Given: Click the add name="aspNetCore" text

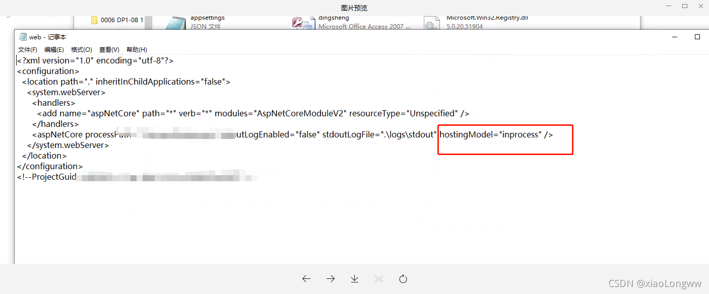Looking at the screenshot, I should click(89, 113).
